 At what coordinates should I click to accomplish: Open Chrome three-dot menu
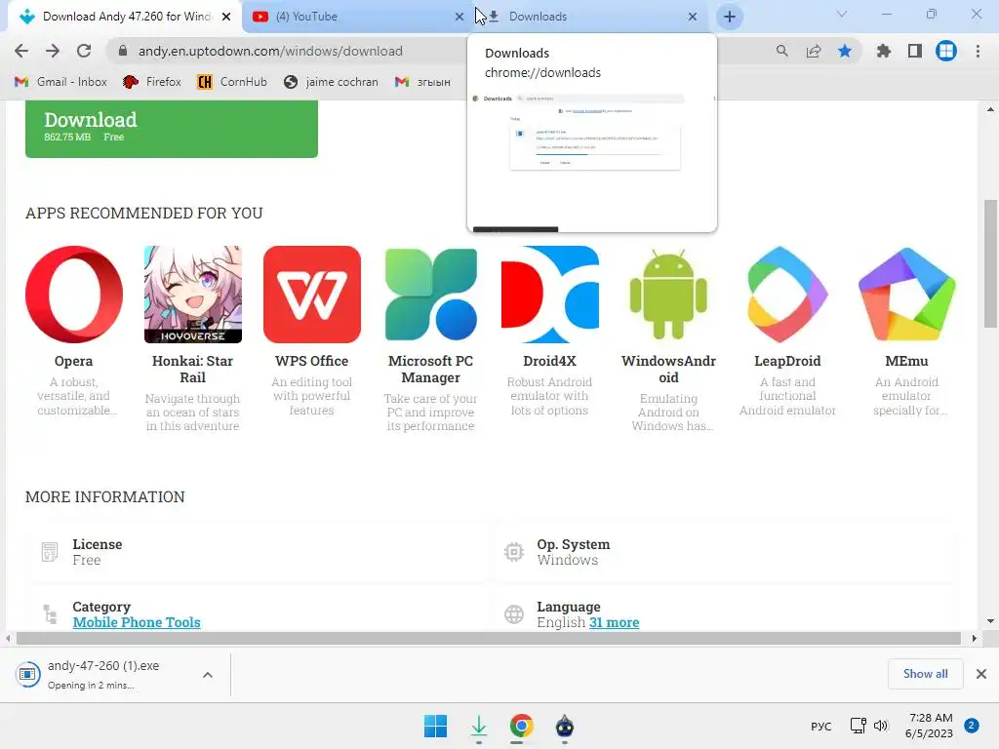(978, 51)
